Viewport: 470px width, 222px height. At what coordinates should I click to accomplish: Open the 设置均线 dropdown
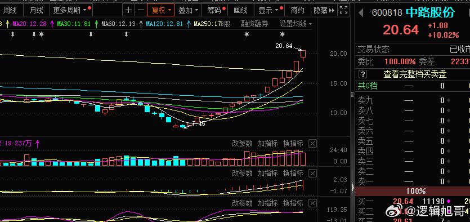click(x=296, y=24)
